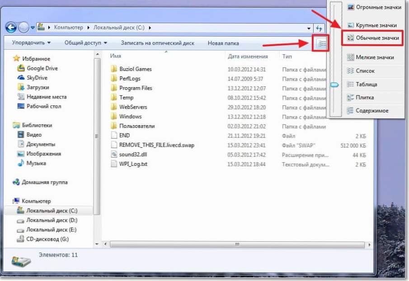Open Загрузки in navigation pane
Image resolution: width=409 pixels, height=281 pixels.
[33, 87]
